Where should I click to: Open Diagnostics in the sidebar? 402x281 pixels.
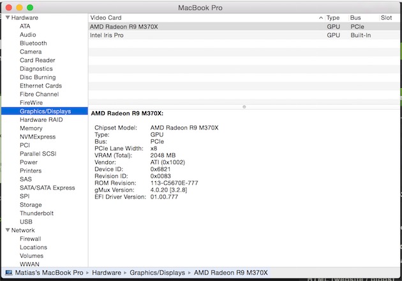click(36, 68)
